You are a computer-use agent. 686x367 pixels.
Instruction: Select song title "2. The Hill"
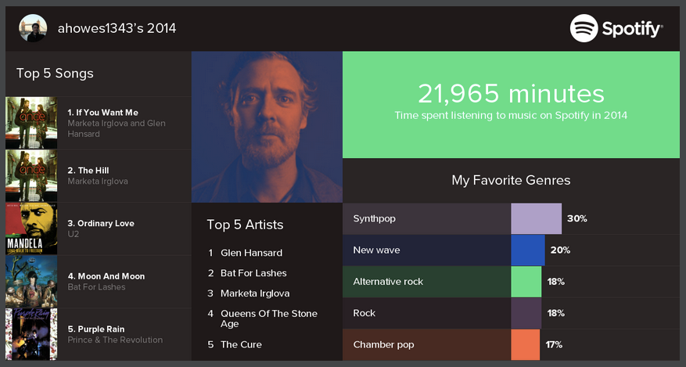coord(88,171)
